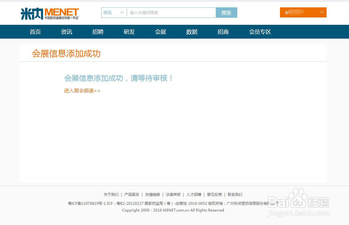
Task: Click the 搜索 search button
Action: [x=227, y=13]
